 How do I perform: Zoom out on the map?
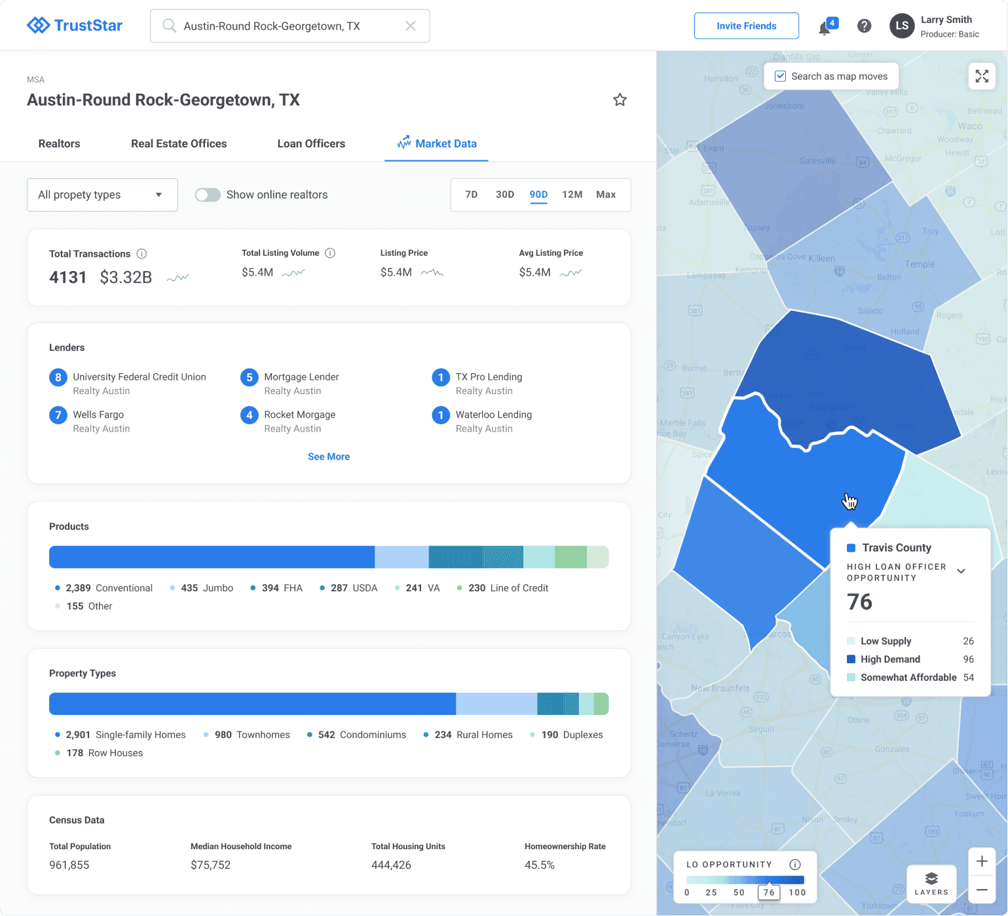coord(982,890)
